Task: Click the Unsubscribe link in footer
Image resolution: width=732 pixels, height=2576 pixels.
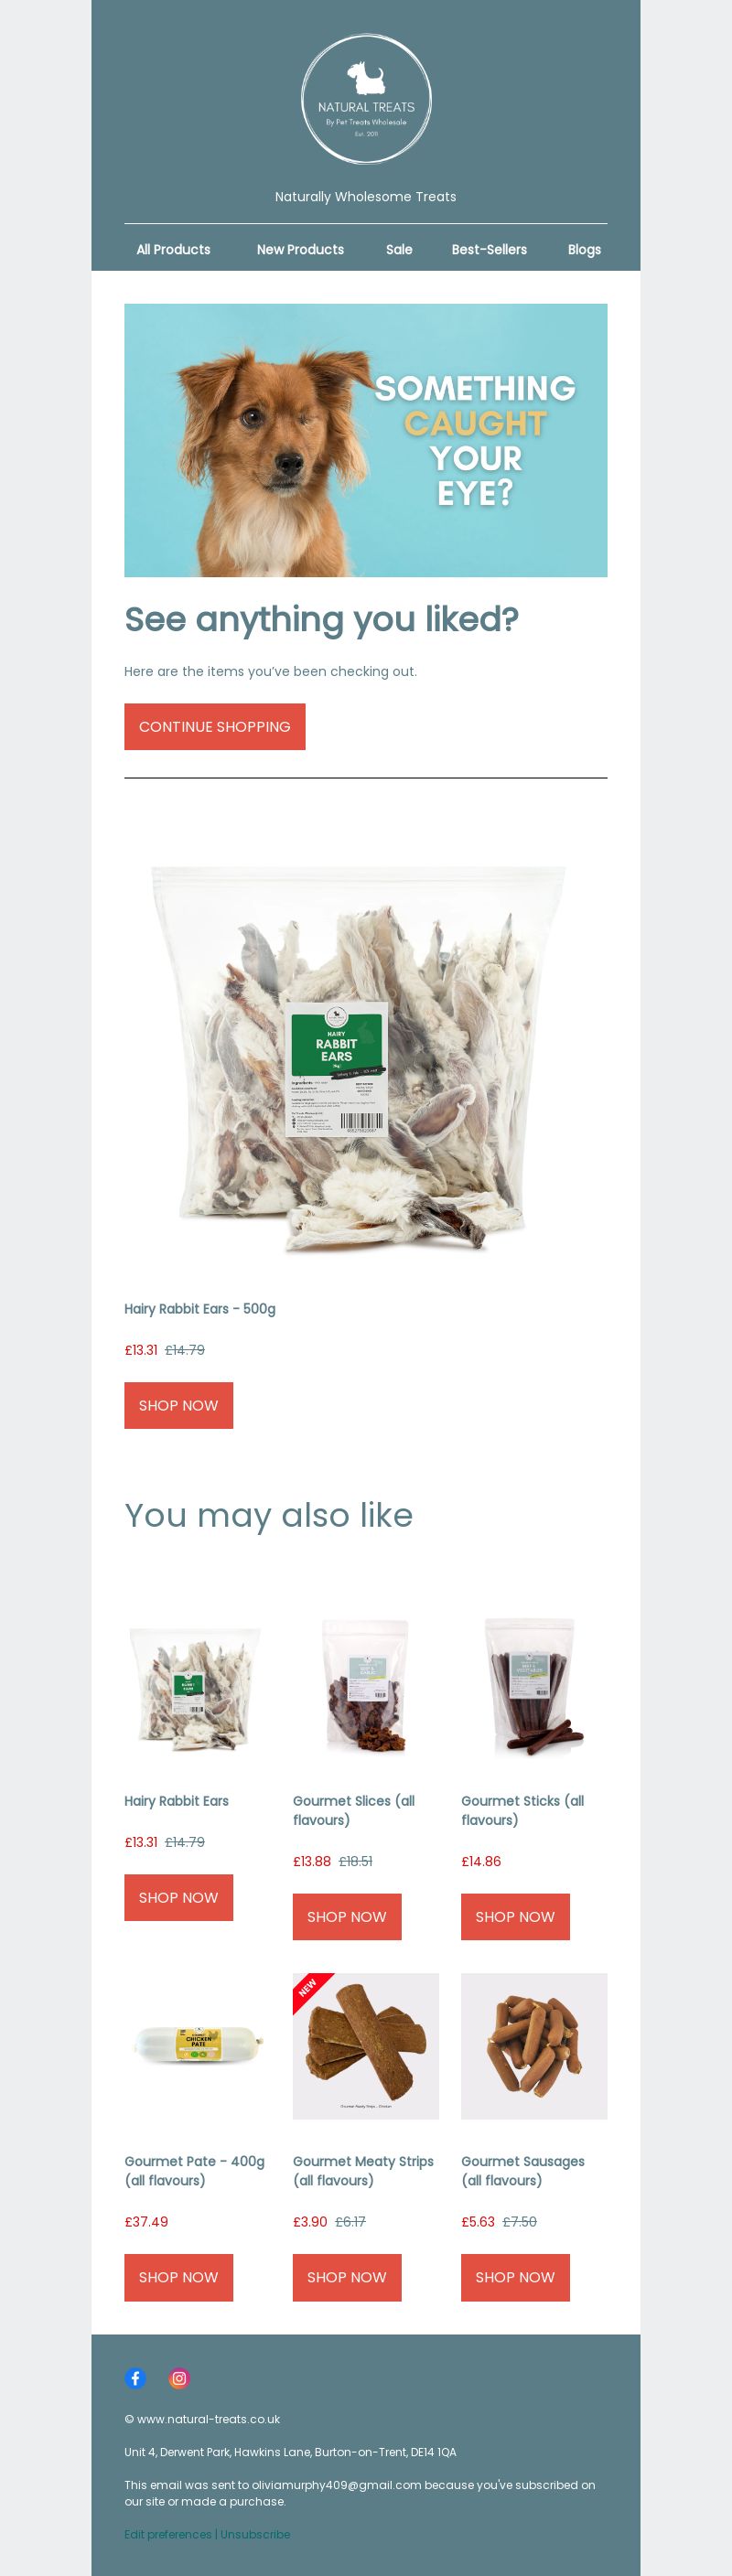Action: click(255, 2534)
